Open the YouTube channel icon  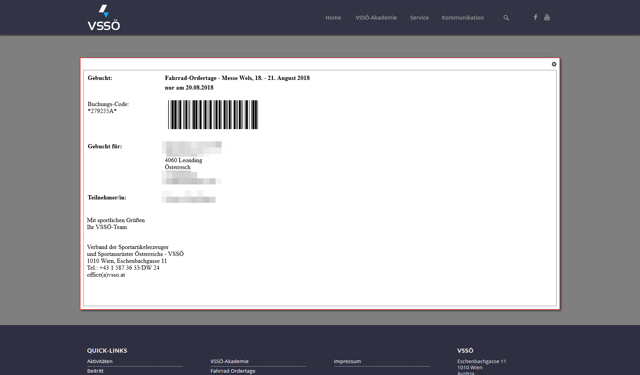coord(547,17)
